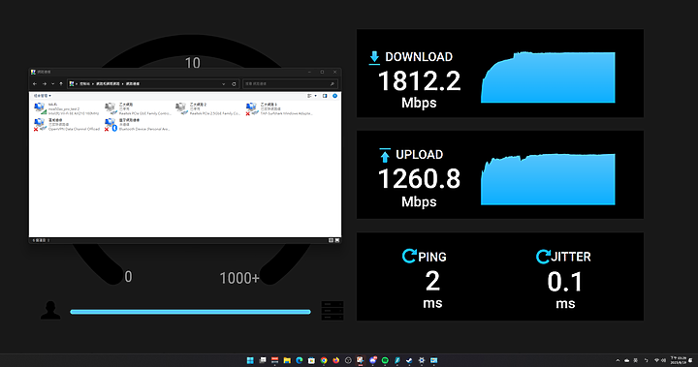Click the search box in Network Connections

coord(290,83)
